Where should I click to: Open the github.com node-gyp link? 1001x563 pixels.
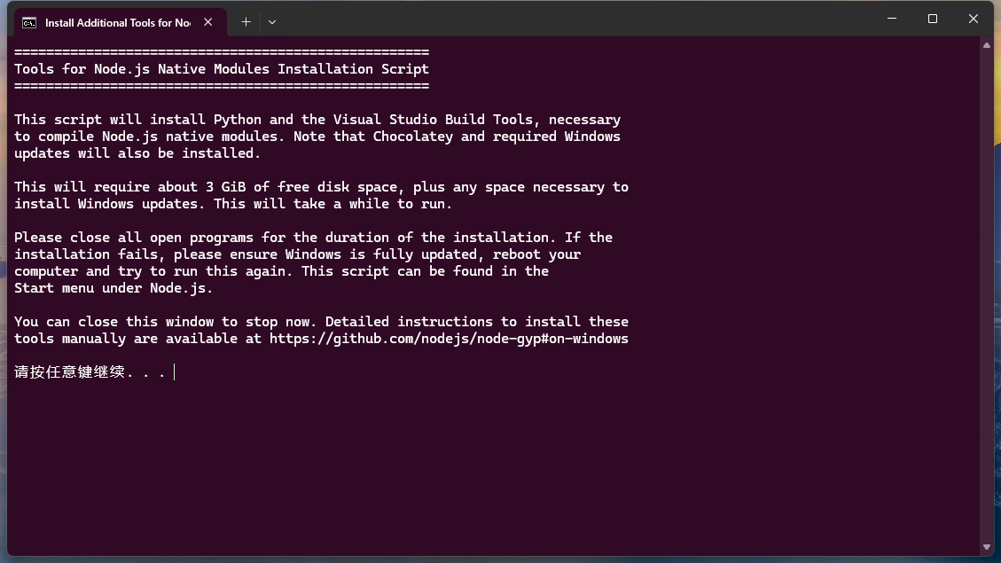pos(449,339)
